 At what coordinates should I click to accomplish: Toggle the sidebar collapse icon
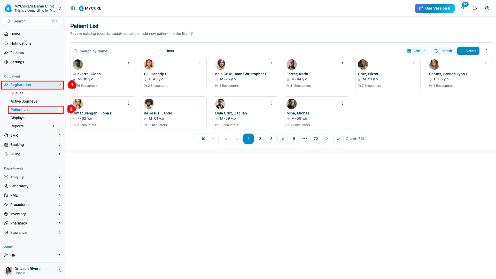pos(73,8)
